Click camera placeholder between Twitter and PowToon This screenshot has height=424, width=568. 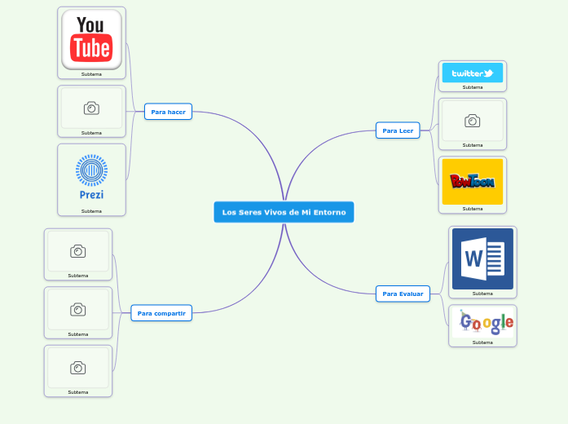click(473, 121)
